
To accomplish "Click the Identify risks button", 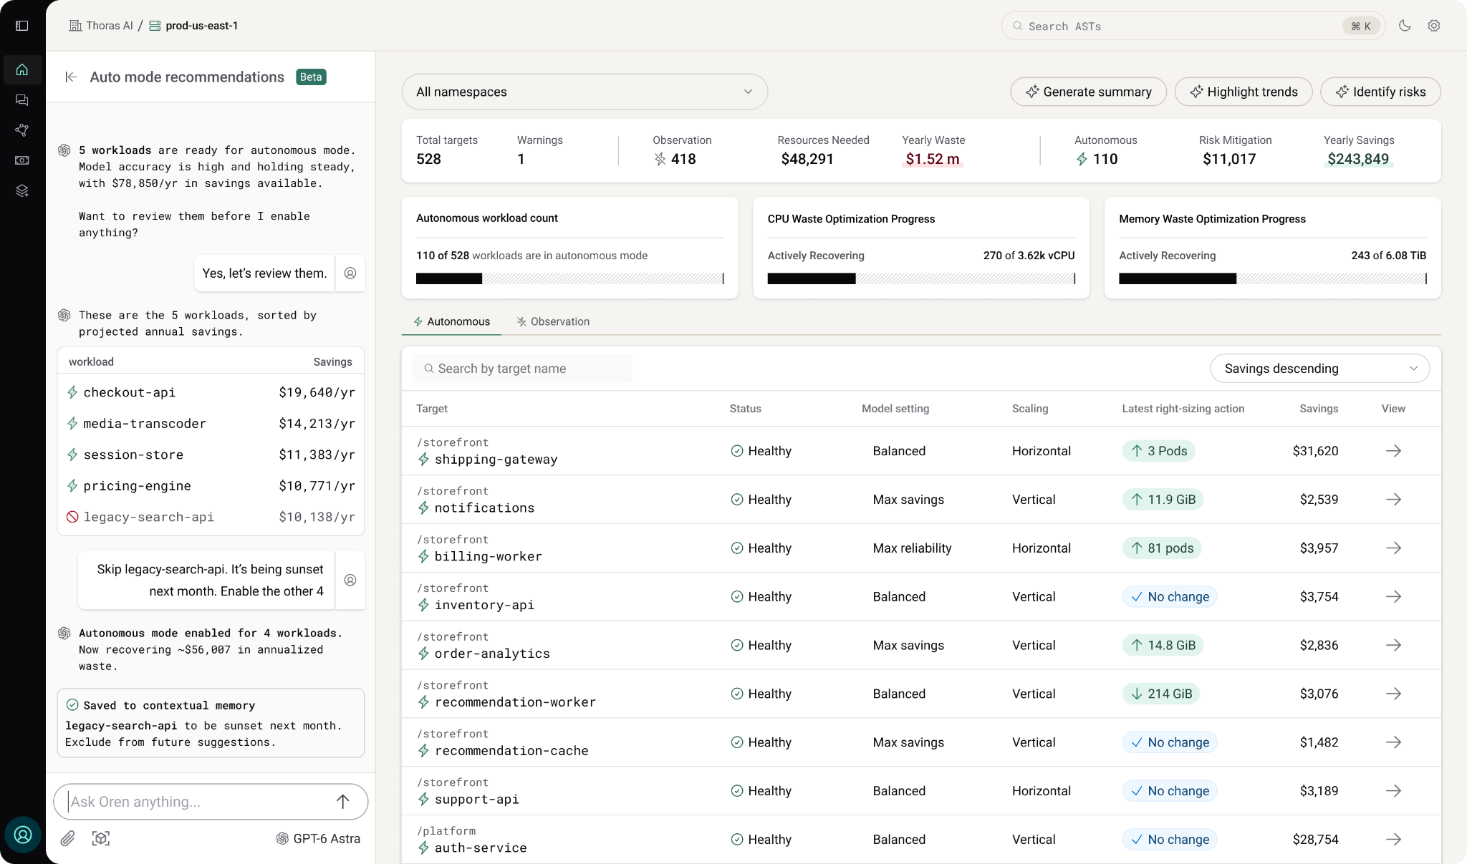I will 1380,92.
